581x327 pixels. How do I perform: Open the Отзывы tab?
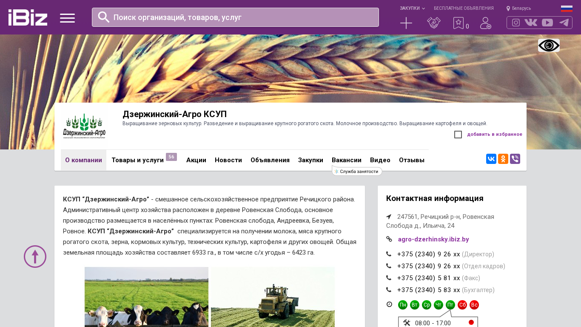coord(412,160)
